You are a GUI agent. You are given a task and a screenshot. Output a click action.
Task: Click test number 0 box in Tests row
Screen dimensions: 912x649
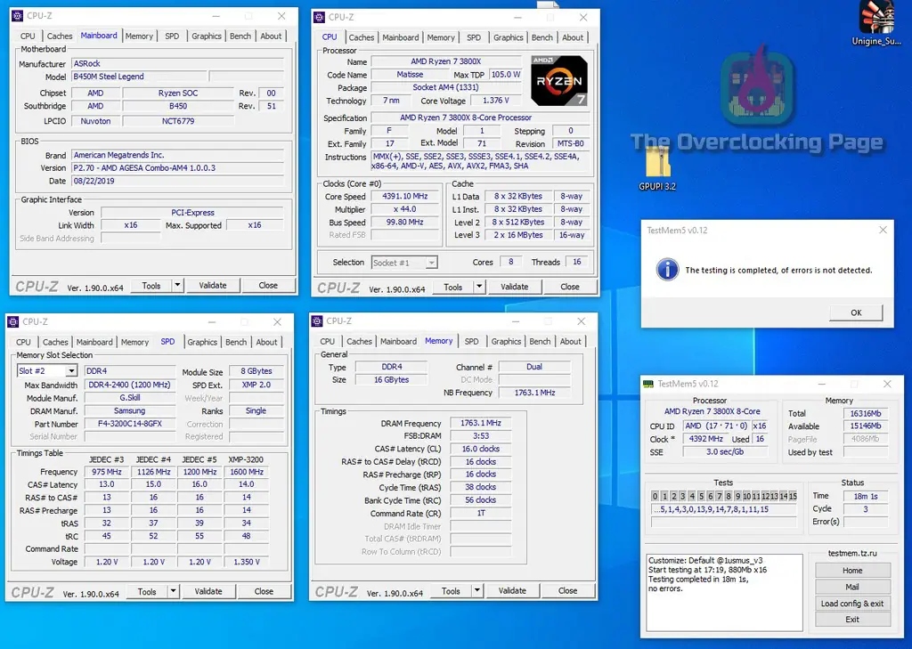tap(655, 496)
